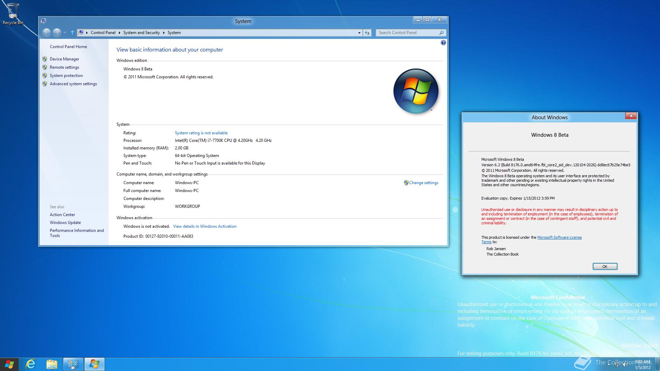Image resolution: width=660 pixels, height=371 pixels.
Task: Open Device Manager
Action: pyautogui.click(x=64, y=59)
